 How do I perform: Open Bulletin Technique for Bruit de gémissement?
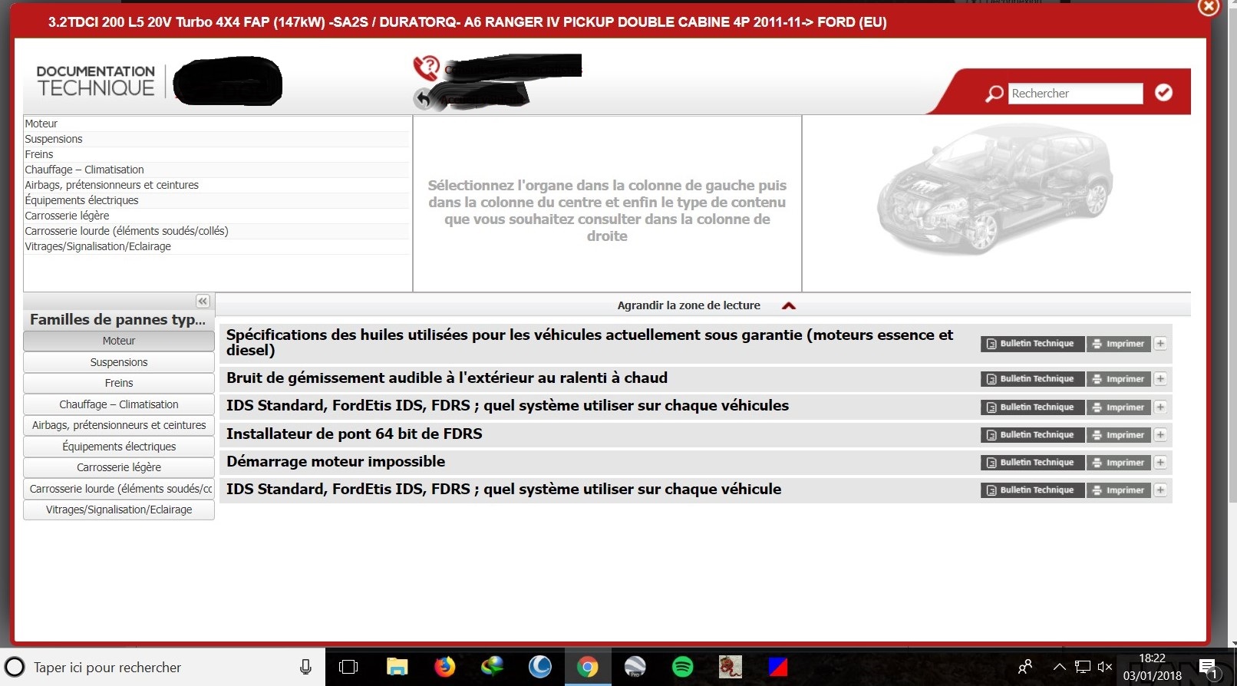click(x=1032, y=379)
